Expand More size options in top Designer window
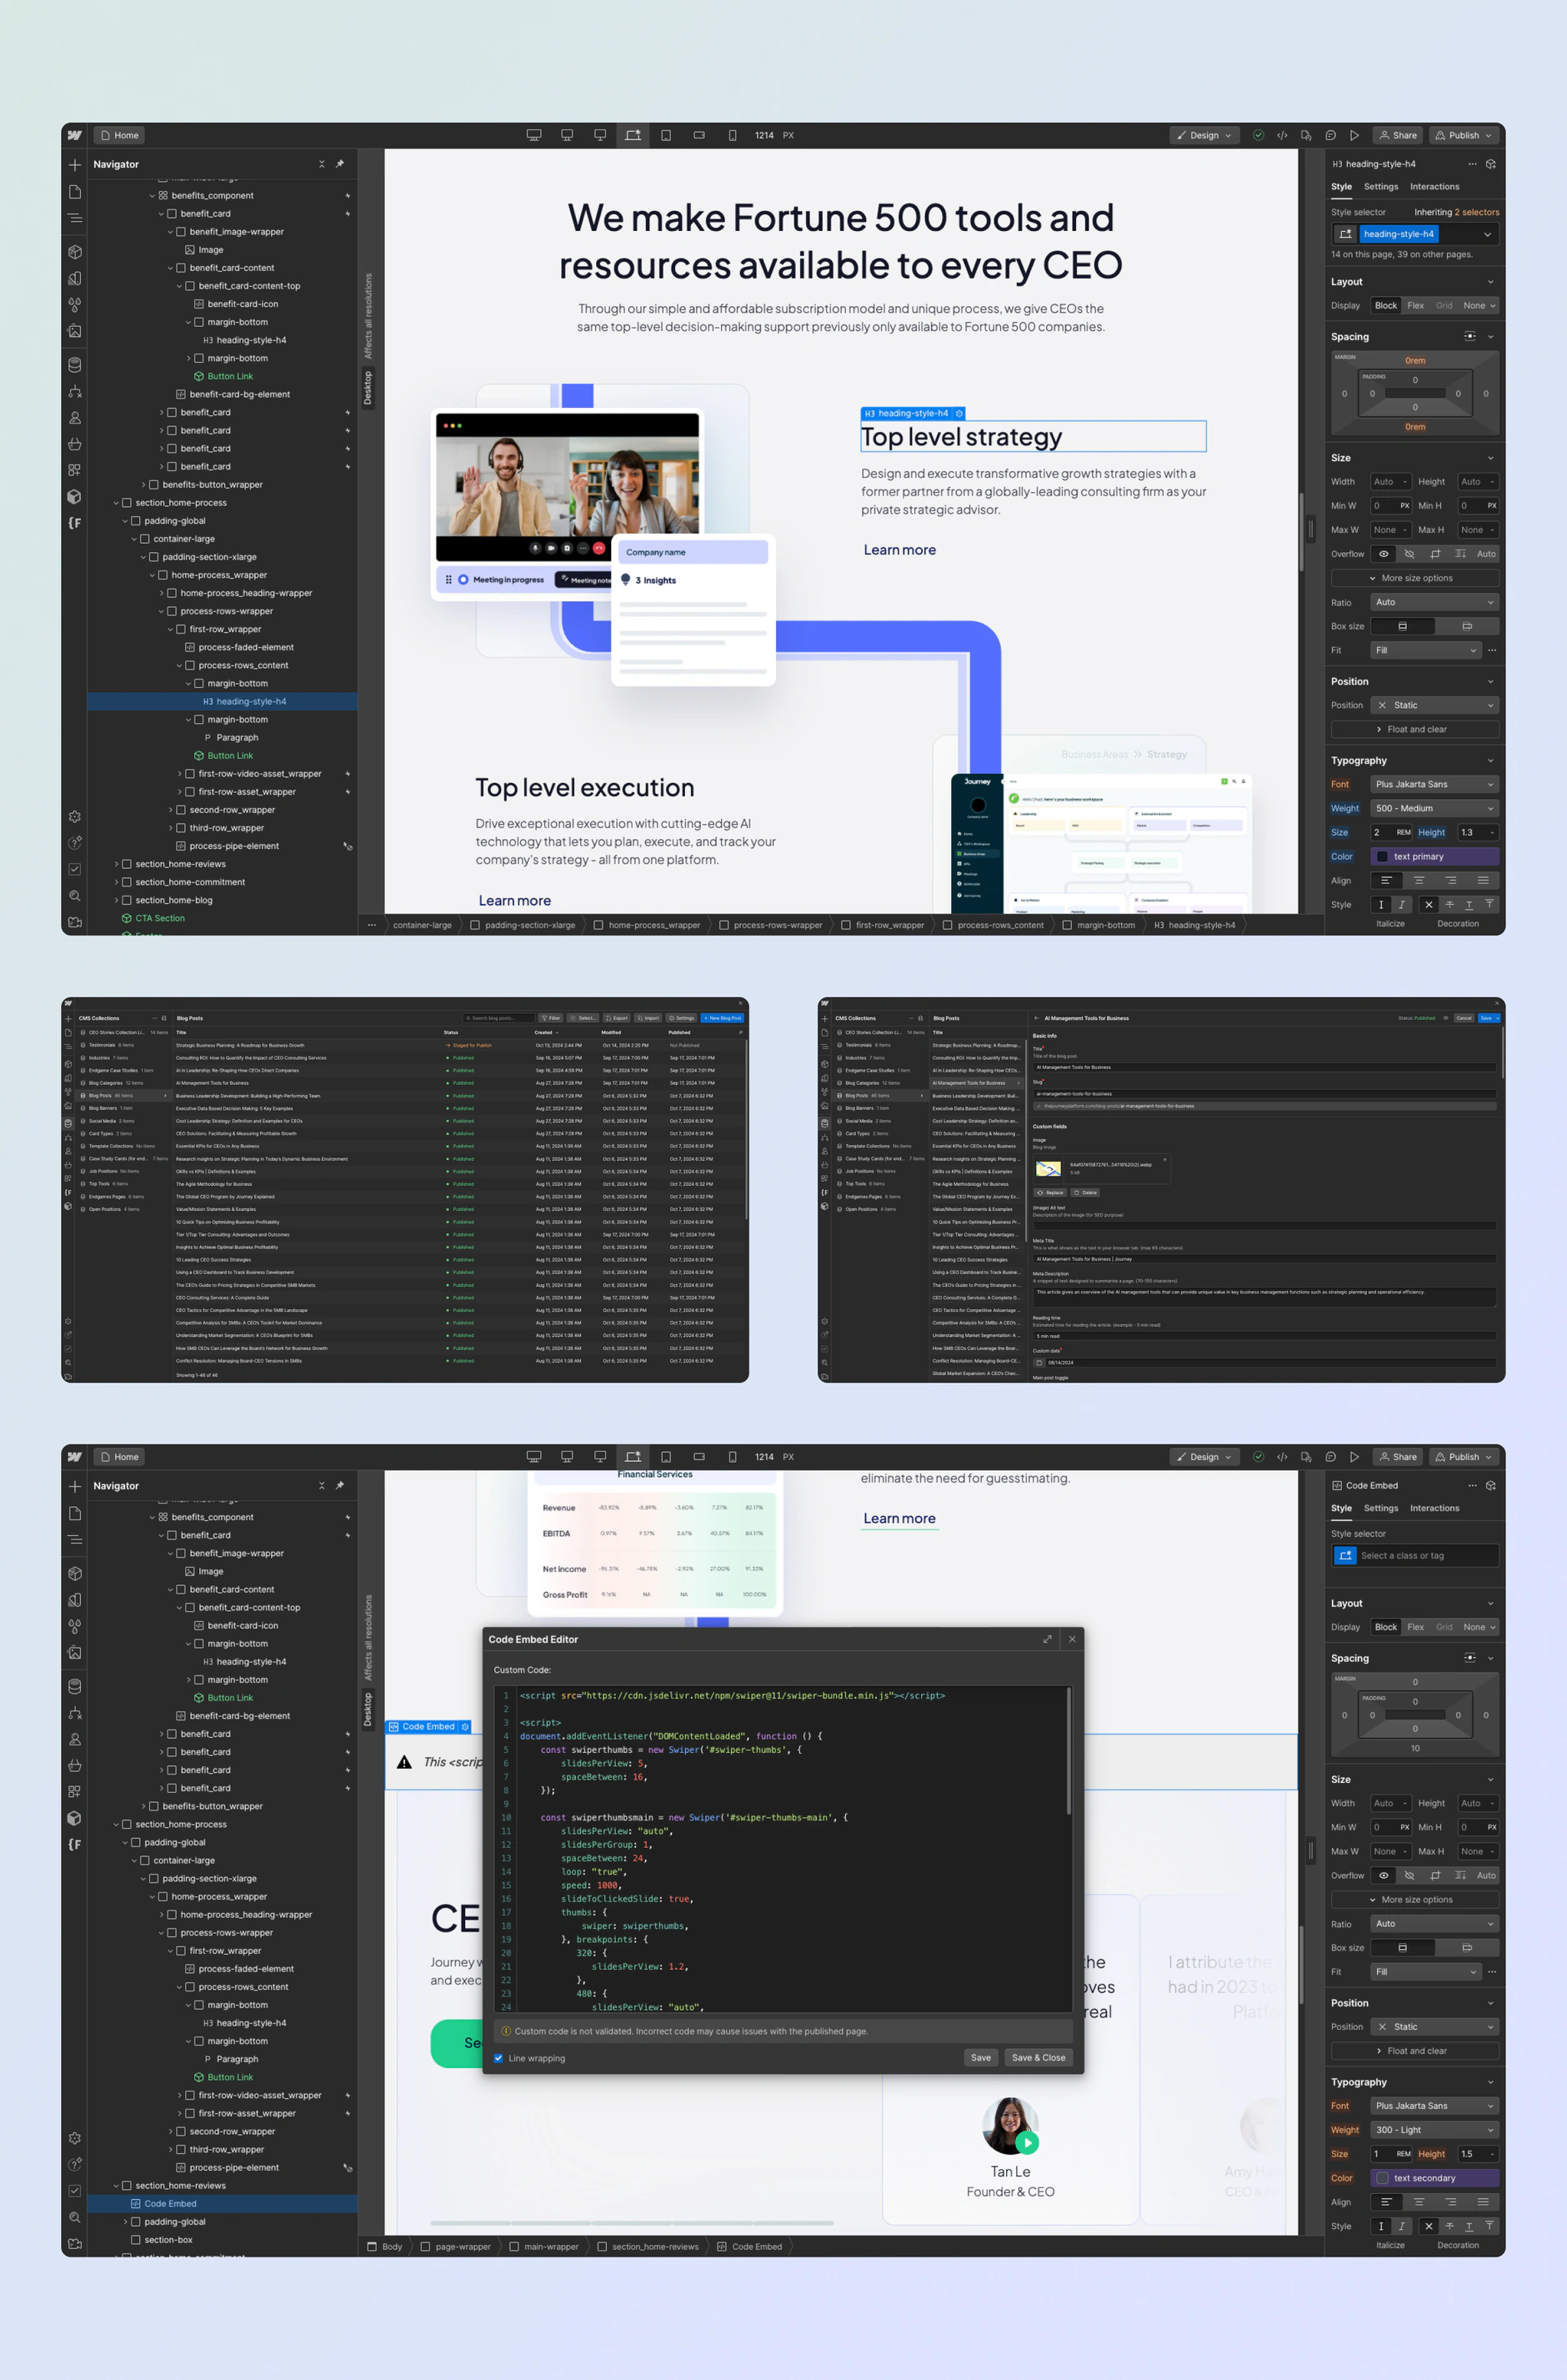Viewport: 1567px width, 2380px height. (1415, 578)
